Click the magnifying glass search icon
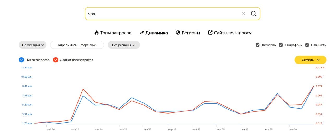The height and width of the screenshot is (138, 334). click(x=253, y=14)
